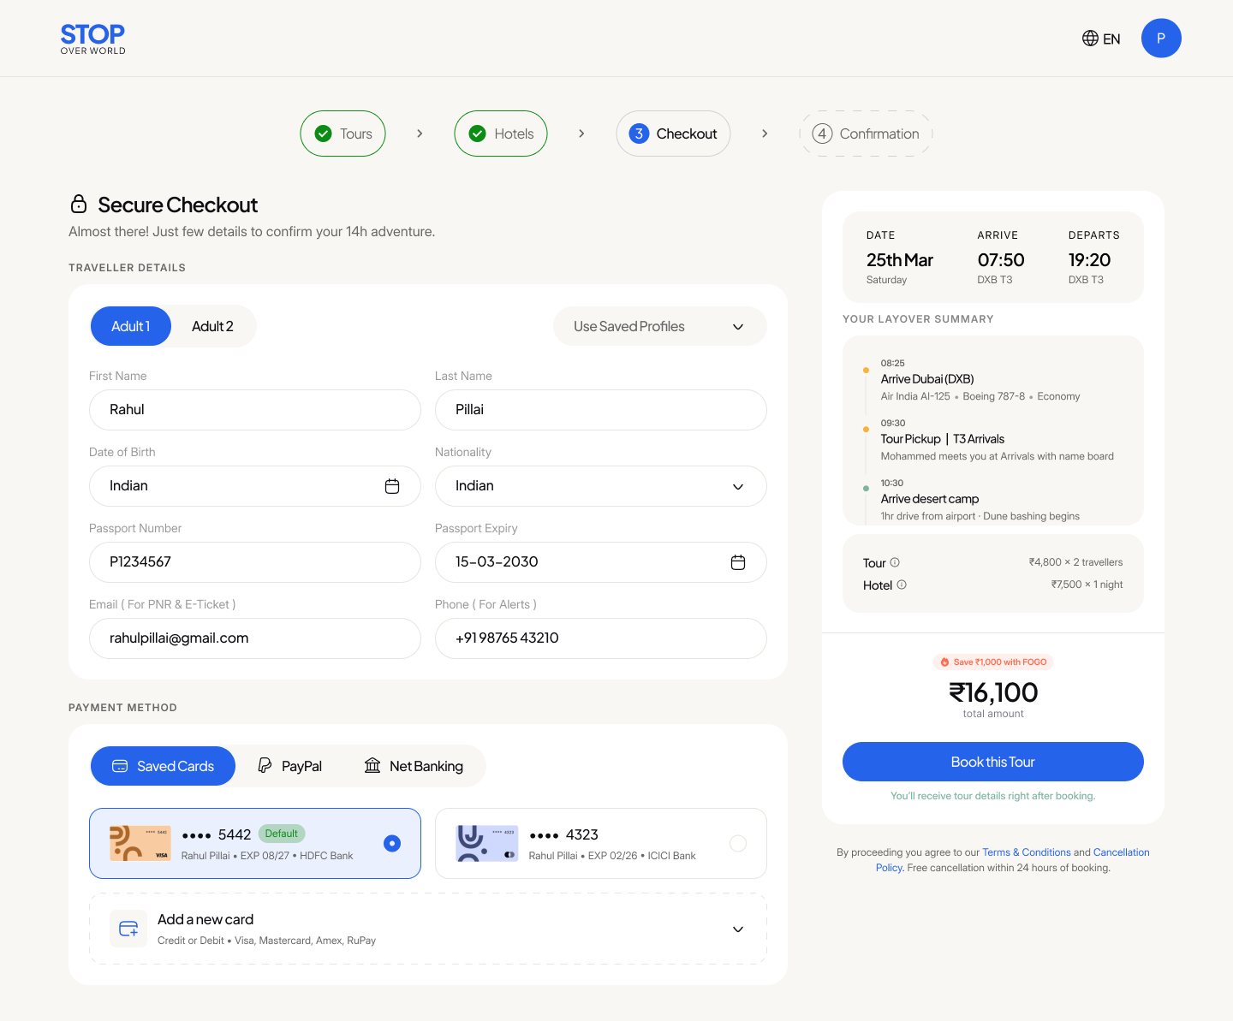1233x1021 pixels.
Task: Click the chevron between Tours and Hotels
Action: 420,134
